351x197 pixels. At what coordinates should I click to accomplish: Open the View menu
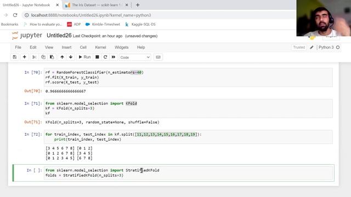[49, 48]
